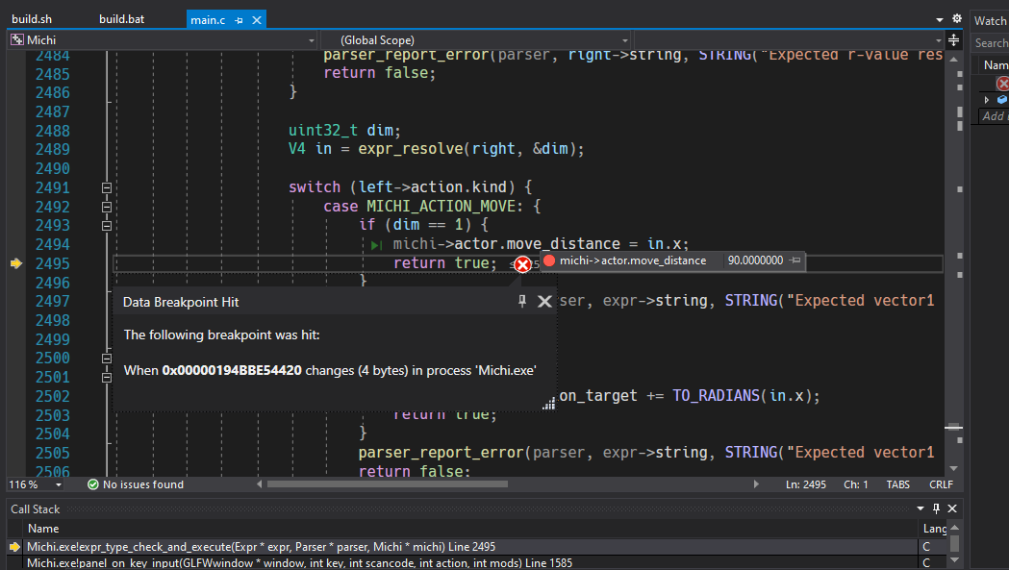The width and height of the screenshot is (1009, 570).
Task: Switch to the build.sh tab
Action: click(x=32, y=19)
